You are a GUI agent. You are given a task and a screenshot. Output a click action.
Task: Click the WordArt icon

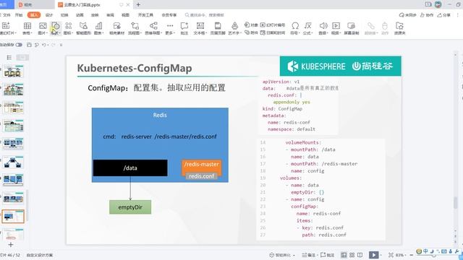(234, 26)
